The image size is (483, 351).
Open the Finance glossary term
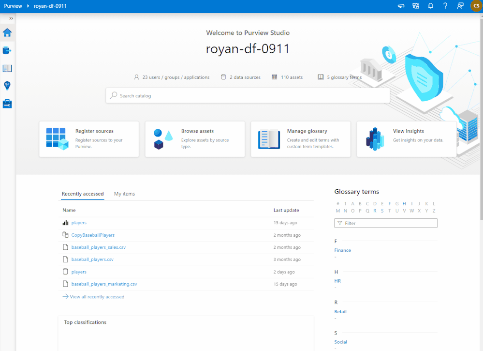click(x=342, y=250)
